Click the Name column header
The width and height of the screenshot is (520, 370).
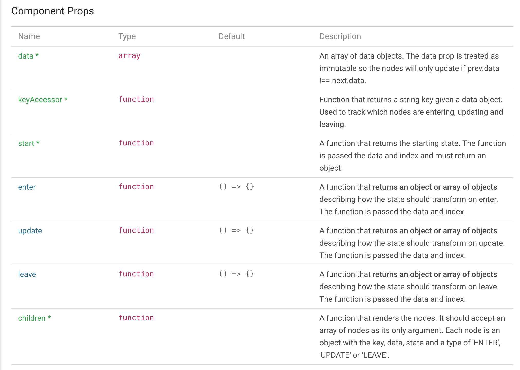[x=29, y=36]
